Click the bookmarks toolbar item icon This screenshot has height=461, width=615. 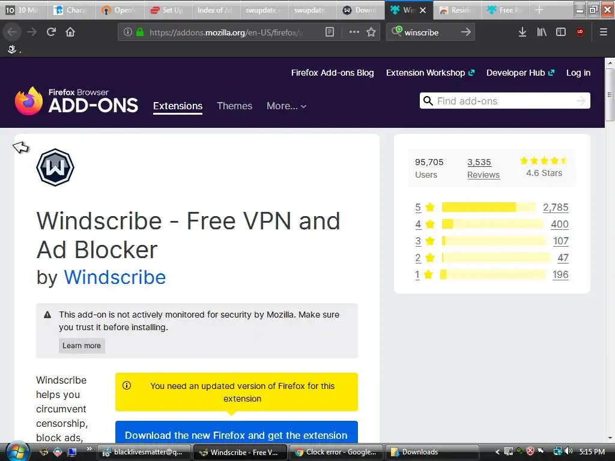tap(12, 49)
